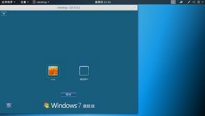Open the 位置 (Places) menu
The image size is (205, 116).
[24, 2]
